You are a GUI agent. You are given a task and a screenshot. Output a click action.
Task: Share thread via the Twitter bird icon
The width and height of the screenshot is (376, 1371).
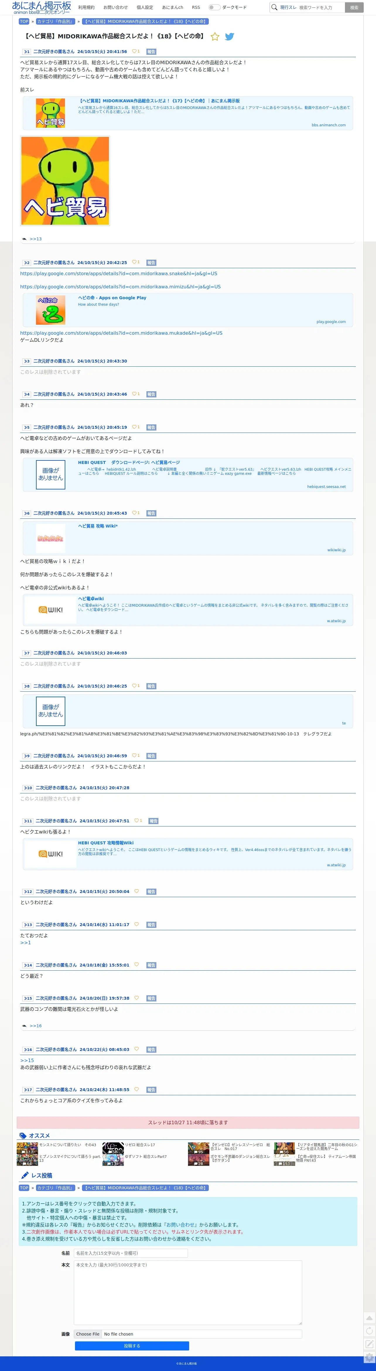point(229,37)
